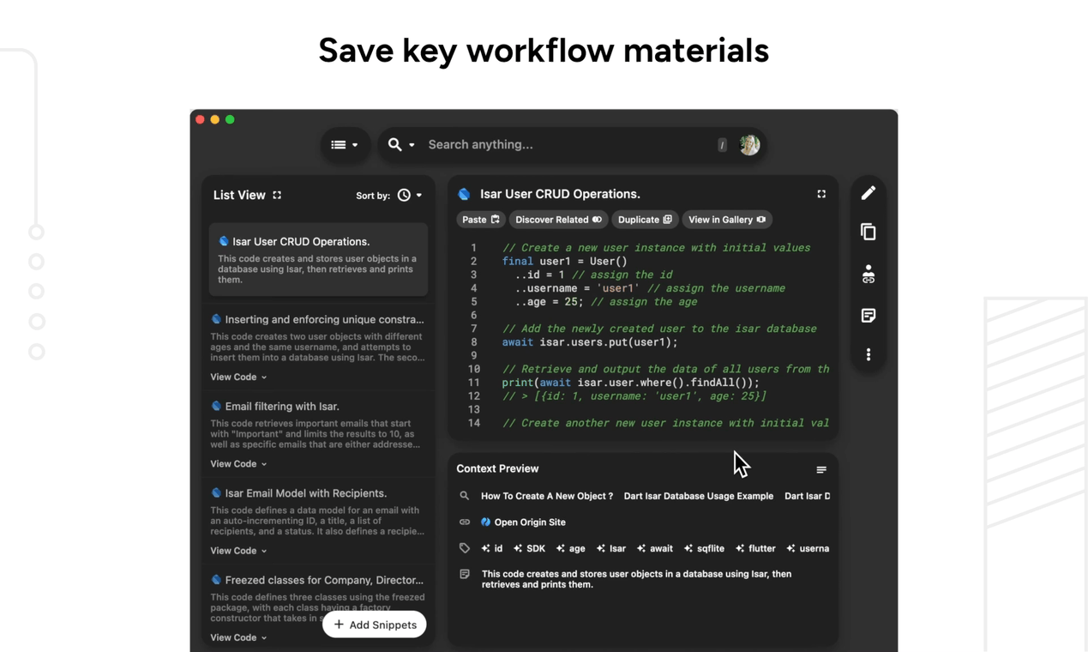Screen dimensions: 1088x652
Task: Open the search filter magnifier dropdown
Action: pyautogui.click(x=400, y=145)
